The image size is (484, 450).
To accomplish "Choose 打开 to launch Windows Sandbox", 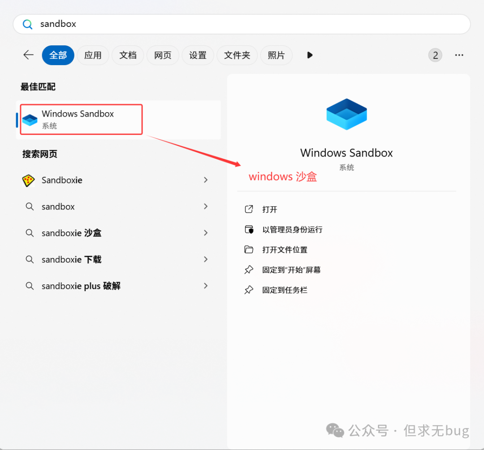I will [270, 210].
